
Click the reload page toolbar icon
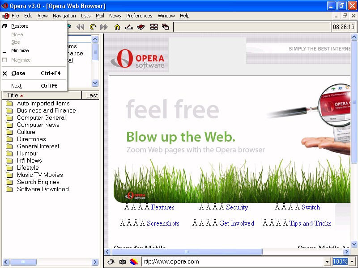[x=93, y=27]
